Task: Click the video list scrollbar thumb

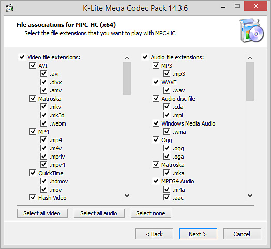Action: [127, 78]
